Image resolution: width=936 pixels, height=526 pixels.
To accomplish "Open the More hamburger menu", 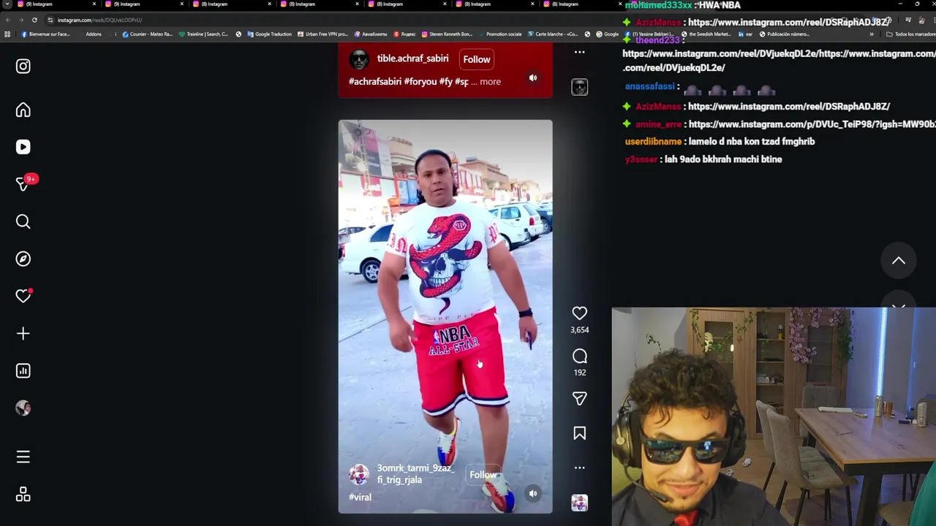I will pos(23,457).
